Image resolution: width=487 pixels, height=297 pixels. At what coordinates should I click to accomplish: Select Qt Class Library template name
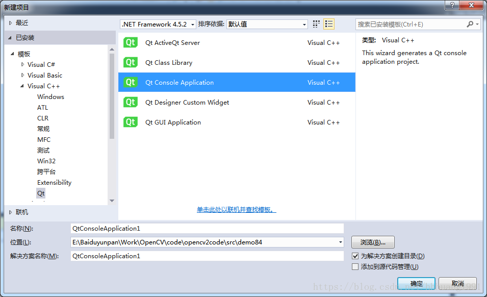point(169,62)
